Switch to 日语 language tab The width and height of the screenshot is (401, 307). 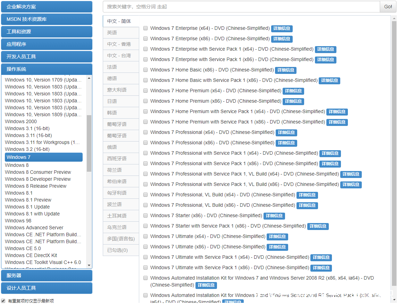[x=121, y=102]
